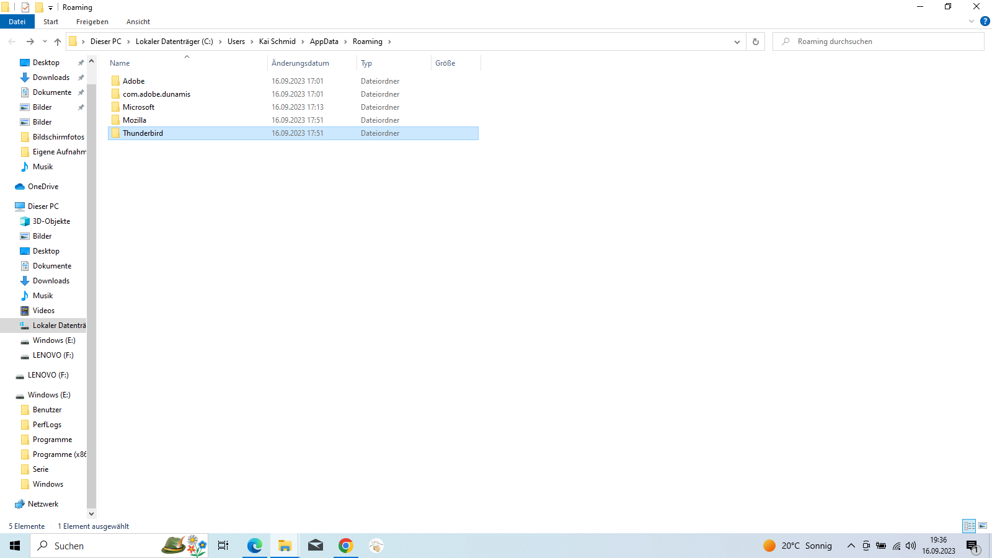Select Dieser PC in the navigation pane
The height and width of the screenshot is (558, 992).
(43, 206)
